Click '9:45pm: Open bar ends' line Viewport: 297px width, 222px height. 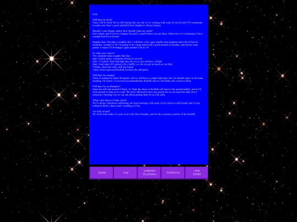(x=113, y=67)
